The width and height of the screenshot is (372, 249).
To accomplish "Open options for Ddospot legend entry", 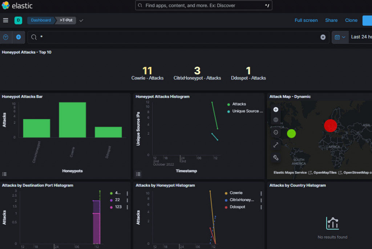I will coord(261,207).
